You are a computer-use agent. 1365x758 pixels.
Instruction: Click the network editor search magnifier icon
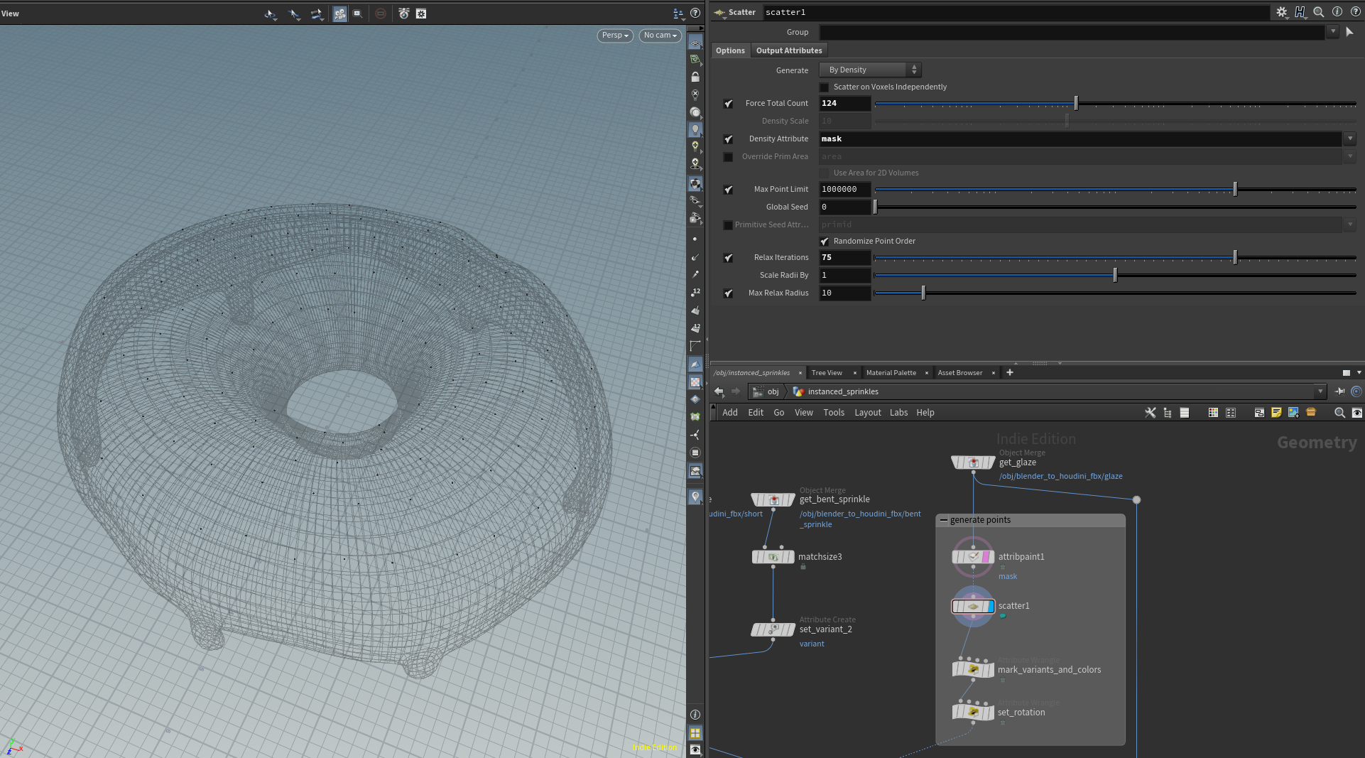(x=1339, y=413)
